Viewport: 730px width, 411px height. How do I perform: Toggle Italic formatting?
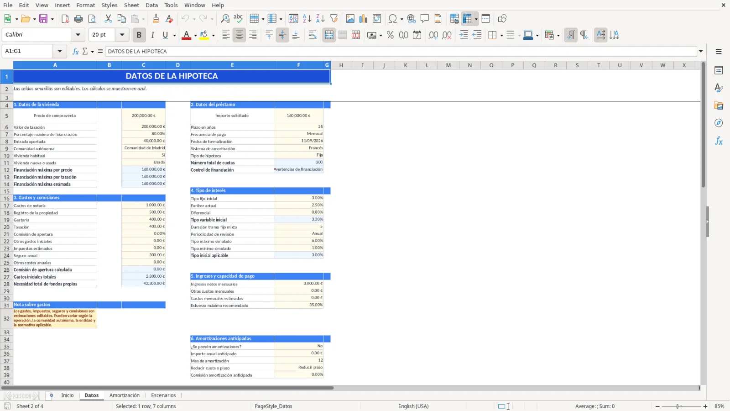(x=152, y=35)
